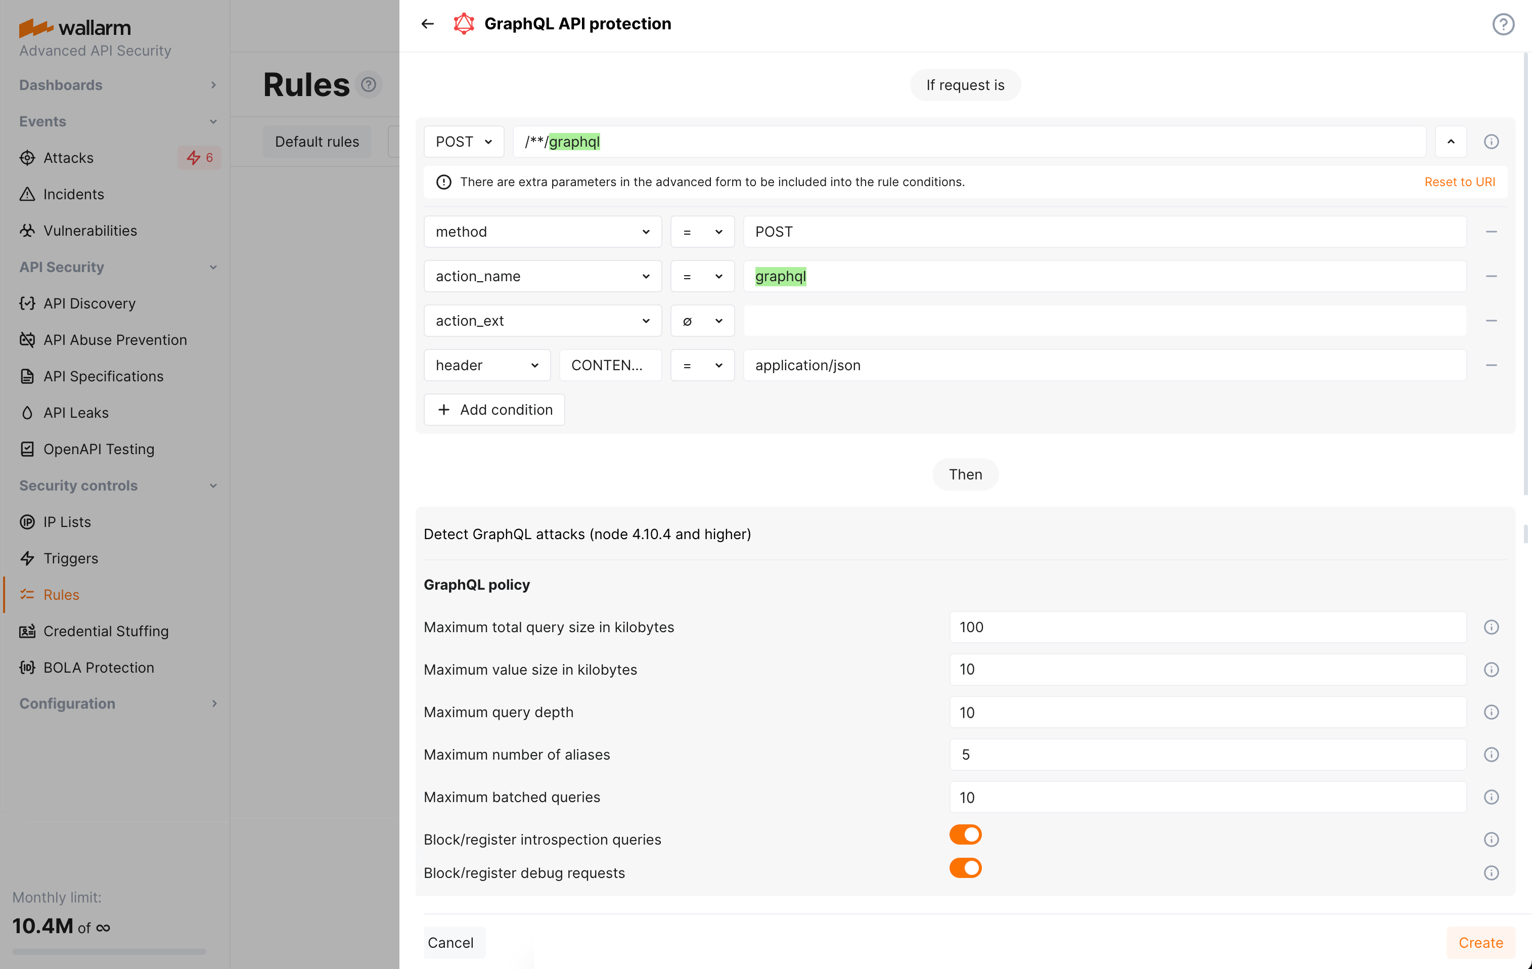
Task: Turn off Block/register debug requests
Action: point(965,868)
